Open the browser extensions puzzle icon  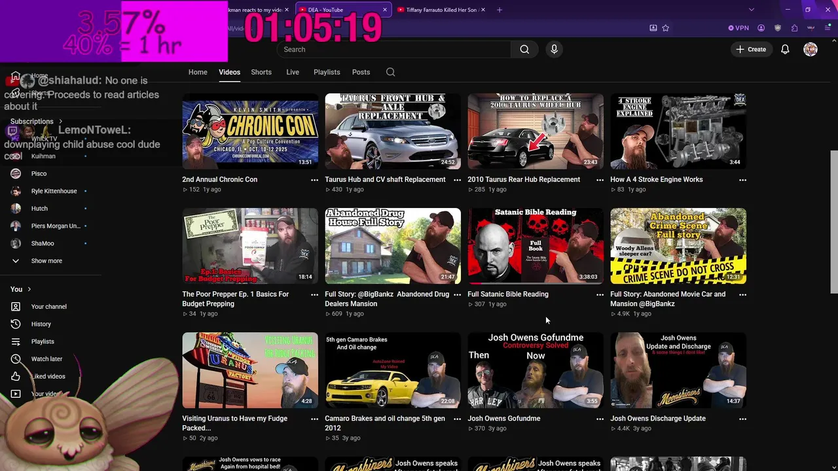point(794,28)
